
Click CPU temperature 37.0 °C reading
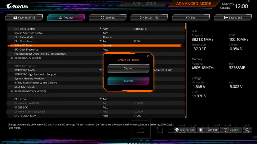coord(200,49)
